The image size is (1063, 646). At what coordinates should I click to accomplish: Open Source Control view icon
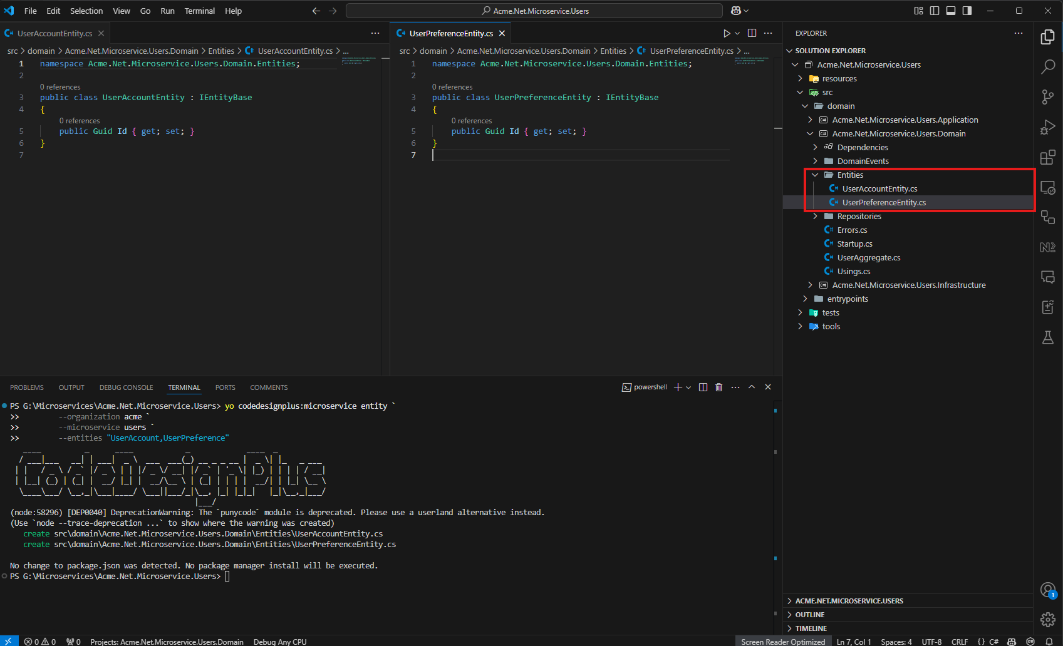(1047, 97)
